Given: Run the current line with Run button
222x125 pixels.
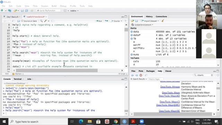Looking at the screenshot, I should (x=99, y=21).
